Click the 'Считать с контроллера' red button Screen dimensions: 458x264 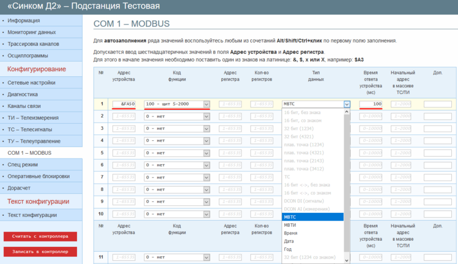40,236
